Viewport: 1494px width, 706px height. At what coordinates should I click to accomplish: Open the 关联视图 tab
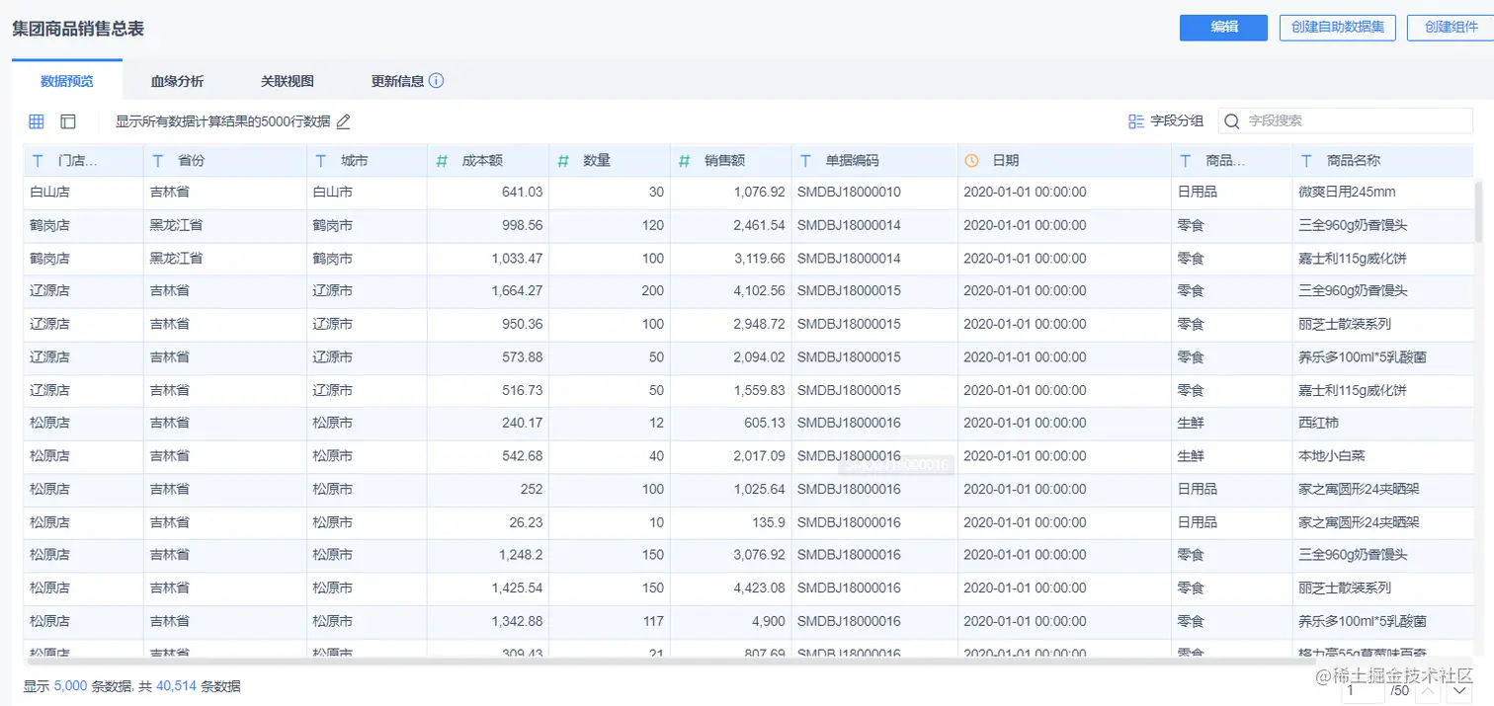[x=287, y=80]
